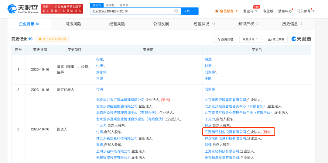Click the red national fund banner

click(x=62, y=9)
